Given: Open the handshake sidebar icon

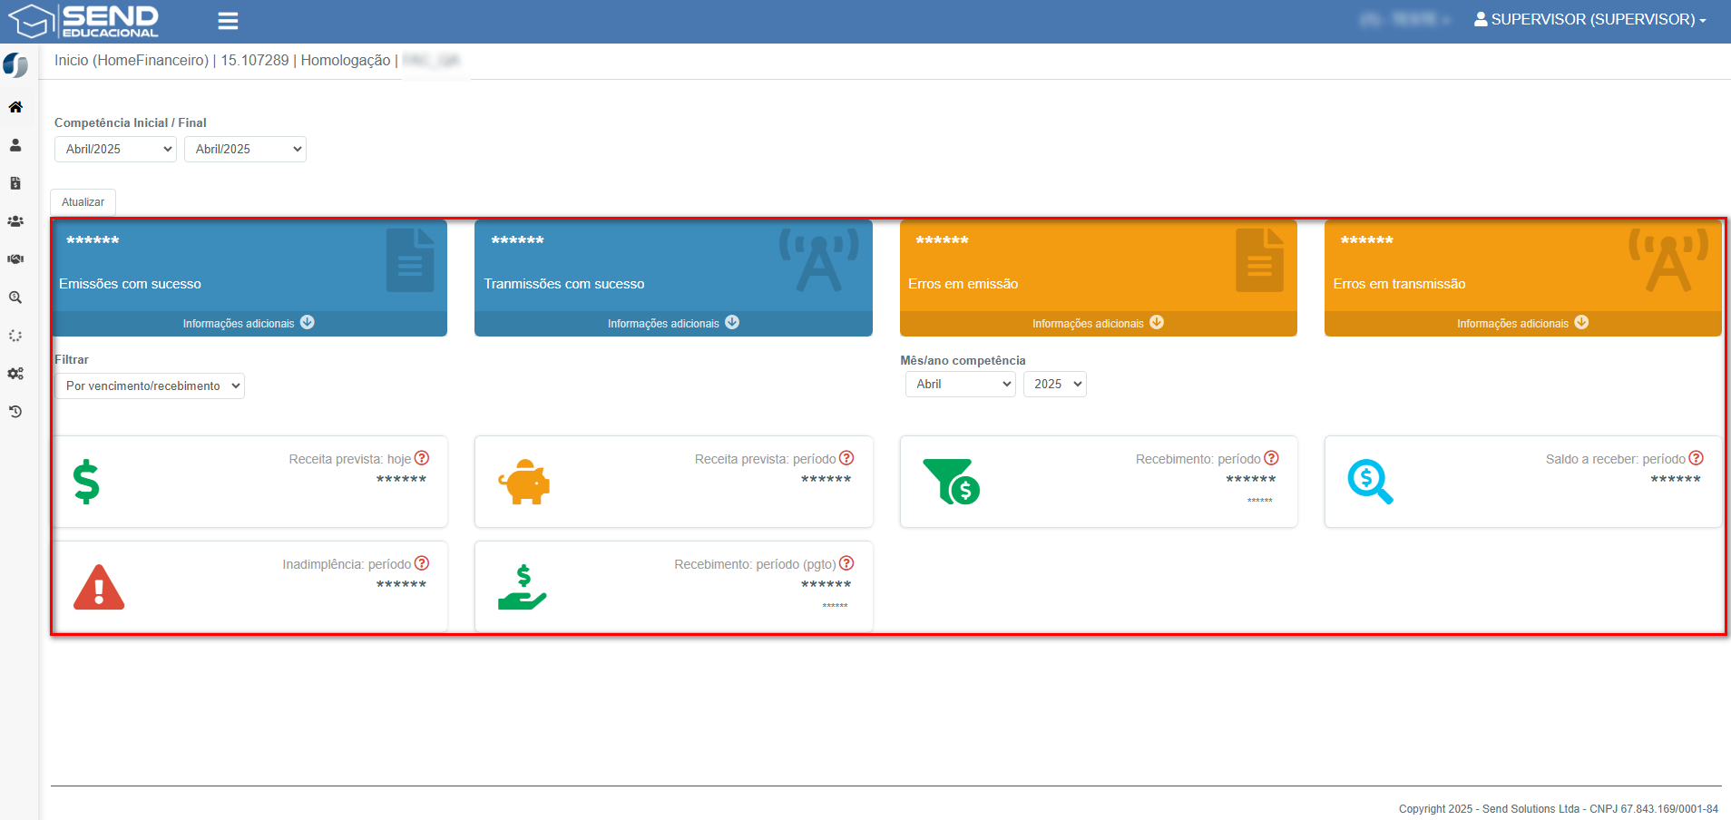Looking at the screenshot, I should 15,259.
